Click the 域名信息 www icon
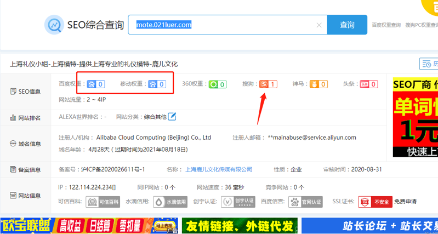Image resolution: width=438 pixels, height=234 pixels. click(13, 144)
